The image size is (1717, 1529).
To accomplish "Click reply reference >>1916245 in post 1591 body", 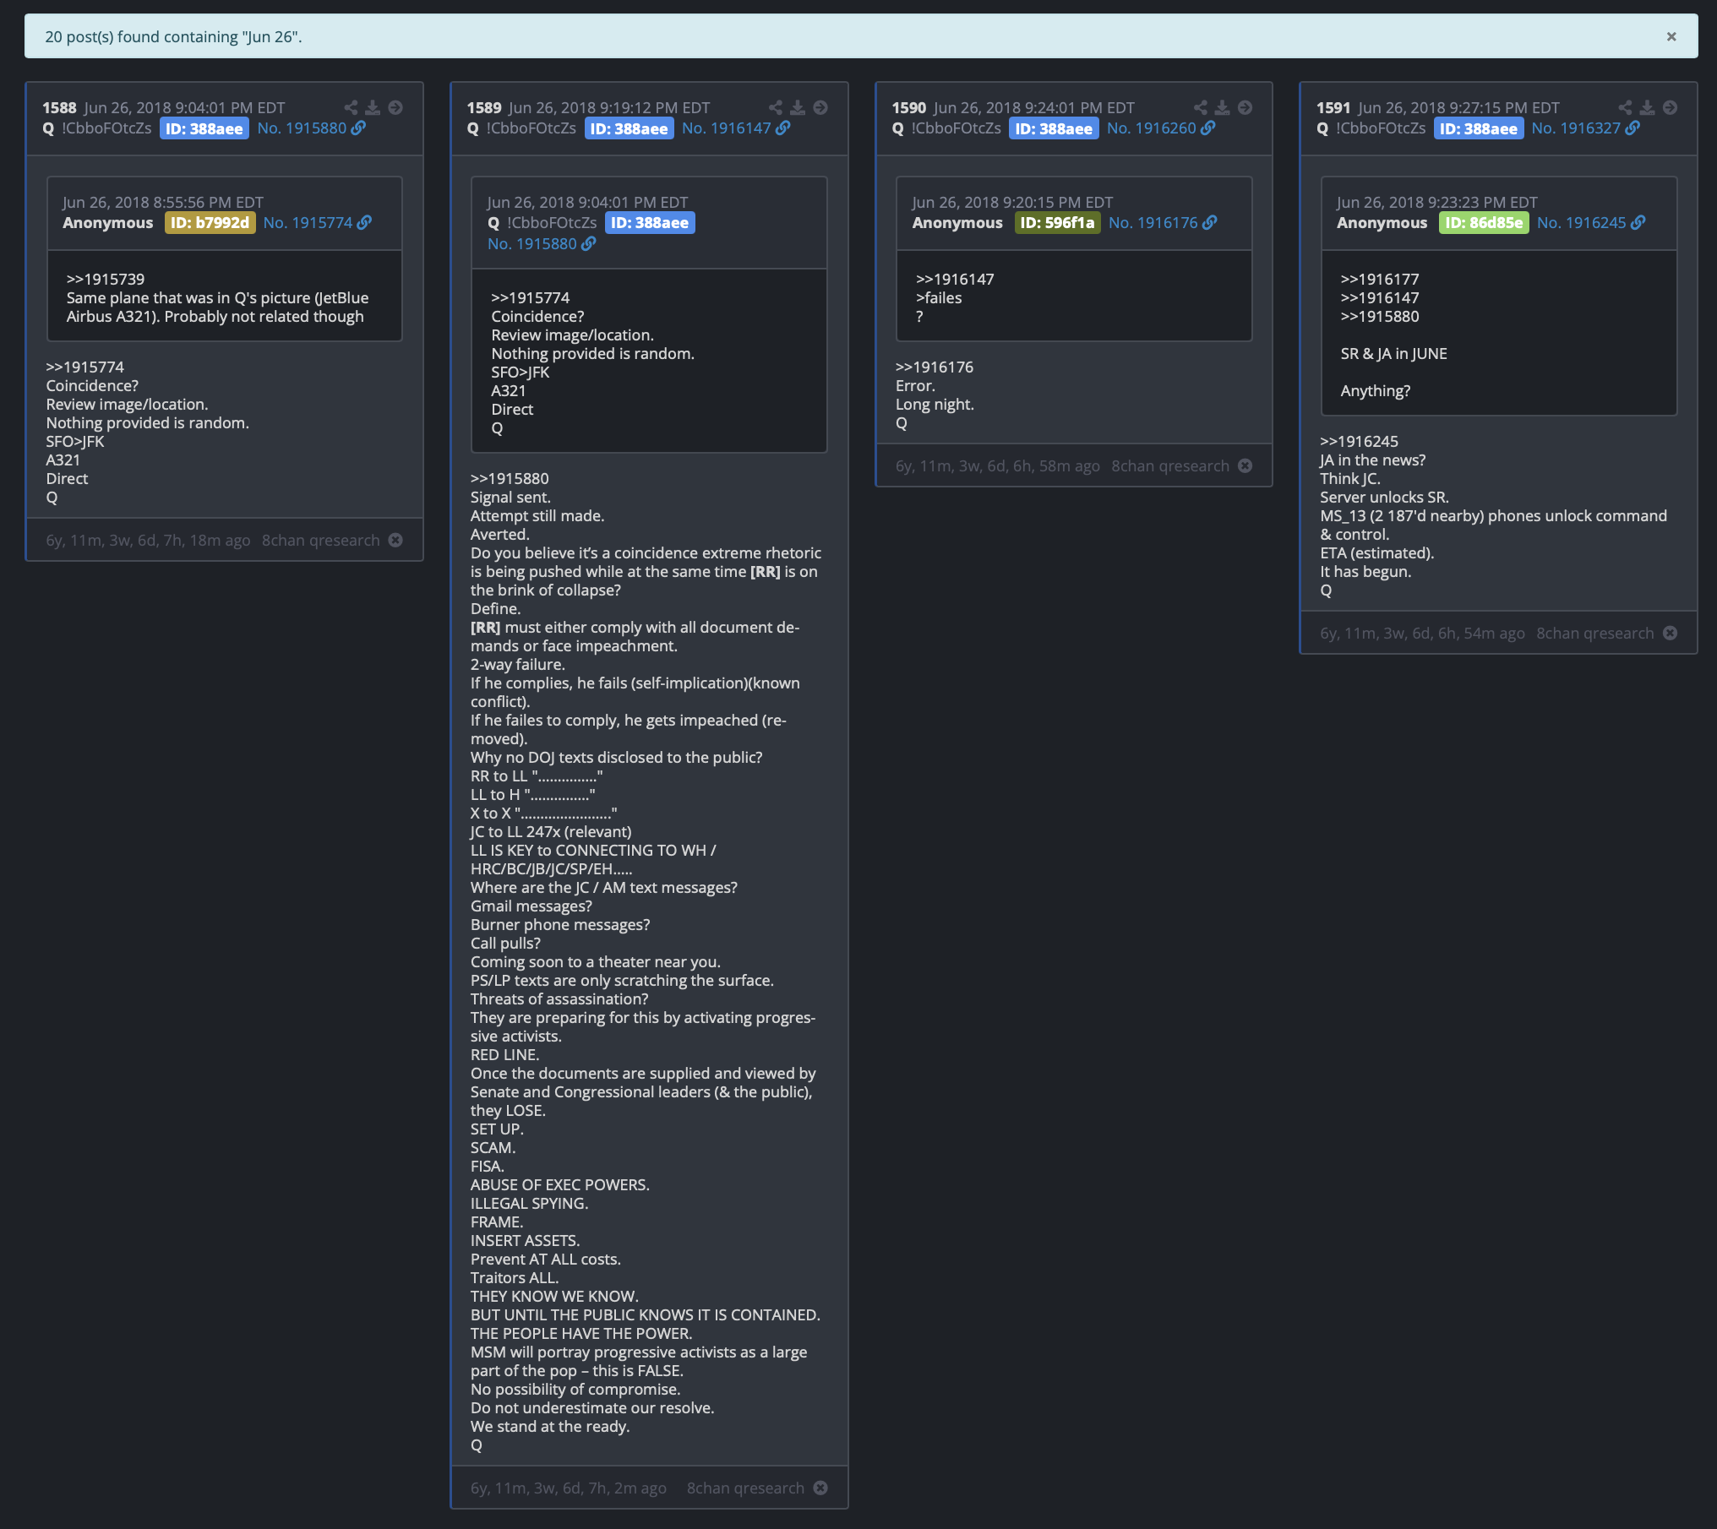I will click(1360, 442).
